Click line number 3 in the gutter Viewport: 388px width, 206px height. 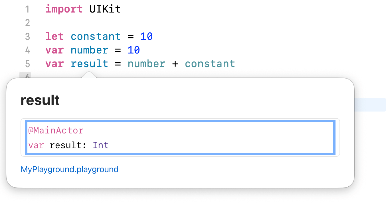tap(27, 37)
